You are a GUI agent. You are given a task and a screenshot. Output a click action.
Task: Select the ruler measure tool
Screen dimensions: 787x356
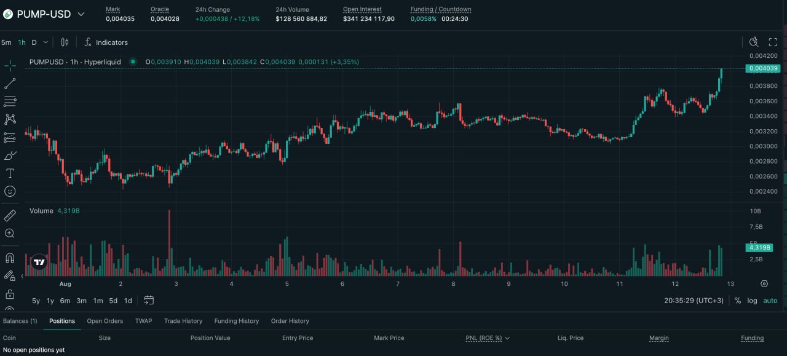tap(10, 215)
